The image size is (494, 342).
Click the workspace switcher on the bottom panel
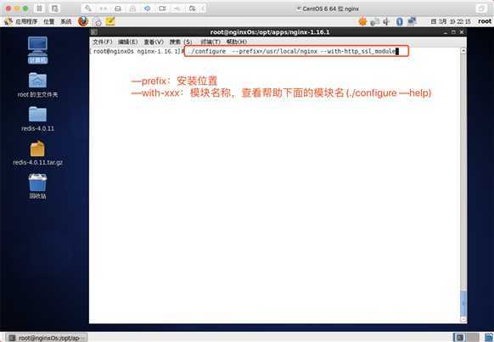[x=466, y=338]
